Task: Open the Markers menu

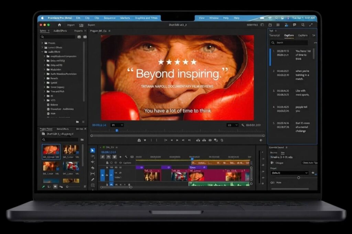Action: pos(125,18)
